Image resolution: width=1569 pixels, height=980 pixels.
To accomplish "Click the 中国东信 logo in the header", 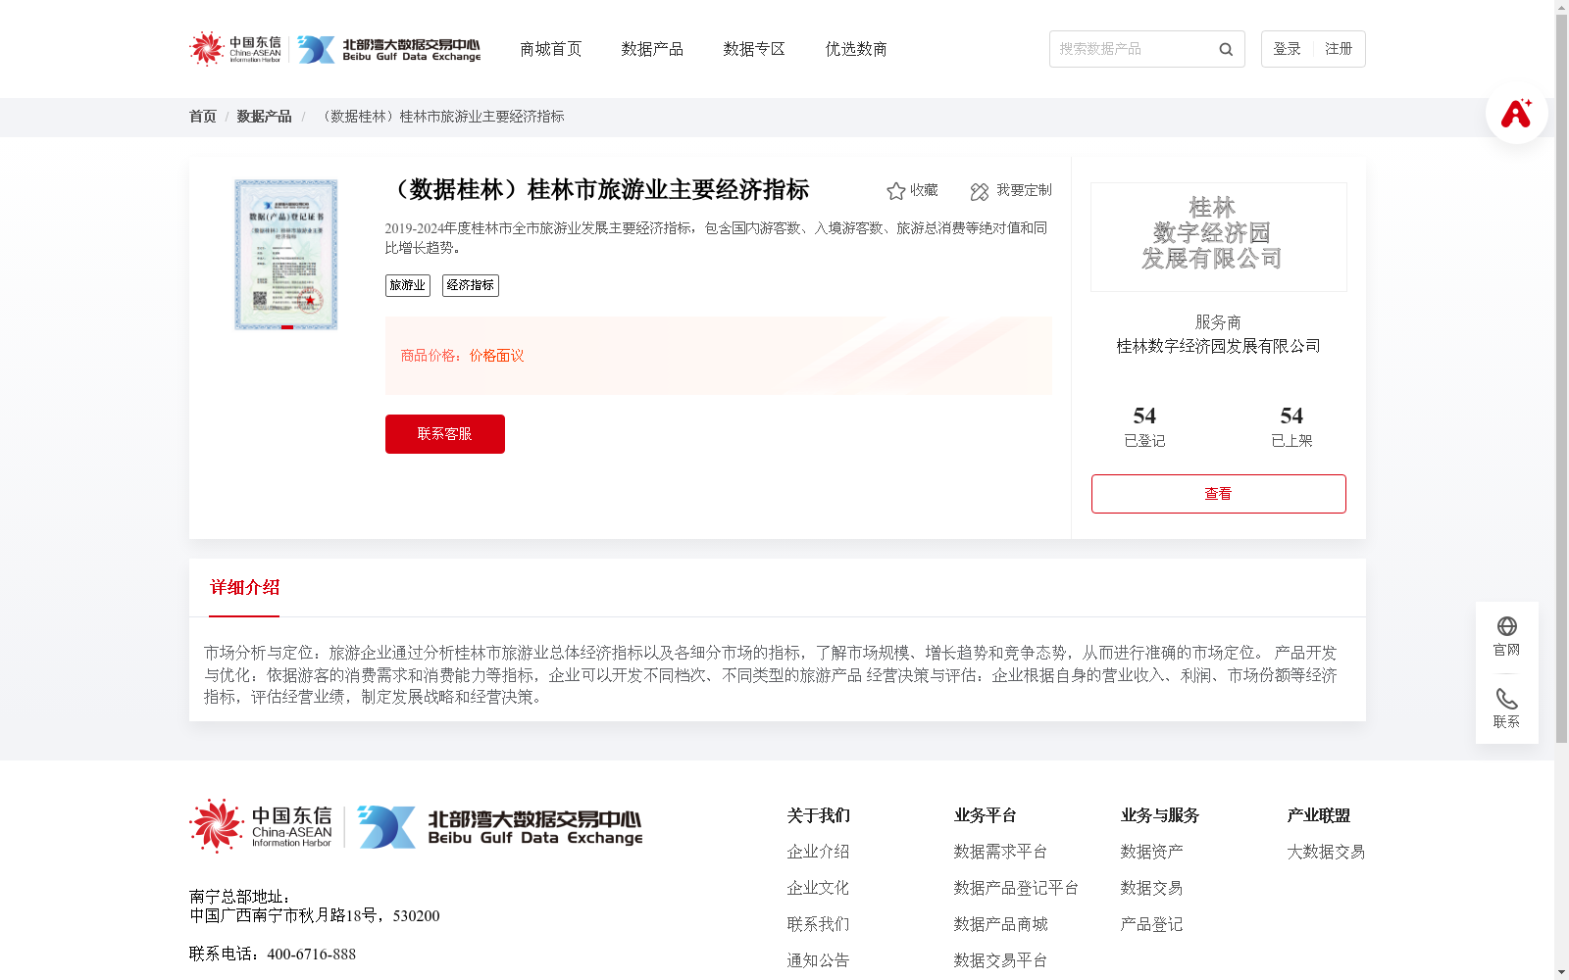I will 235,49.
